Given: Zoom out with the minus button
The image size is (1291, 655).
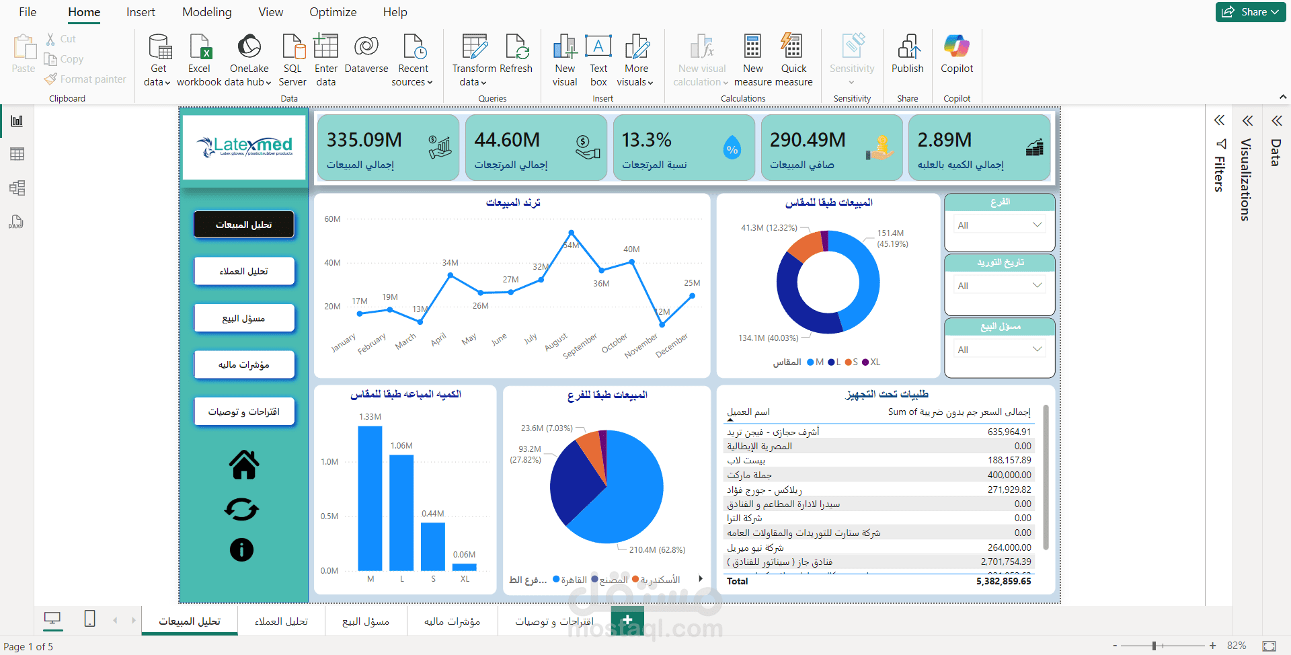Looking at the screenshot, I should click(x=1115, y=646).
